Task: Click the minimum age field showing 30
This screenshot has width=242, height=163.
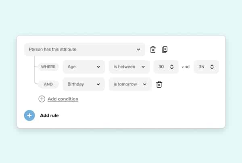Action: click(162, 67)
